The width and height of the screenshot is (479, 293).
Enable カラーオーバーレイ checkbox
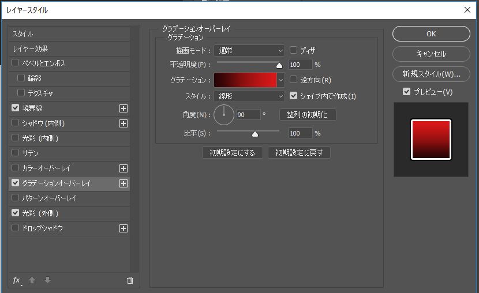15,167
